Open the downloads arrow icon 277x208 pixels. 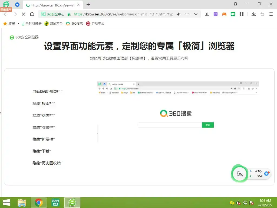coord(254,14)
